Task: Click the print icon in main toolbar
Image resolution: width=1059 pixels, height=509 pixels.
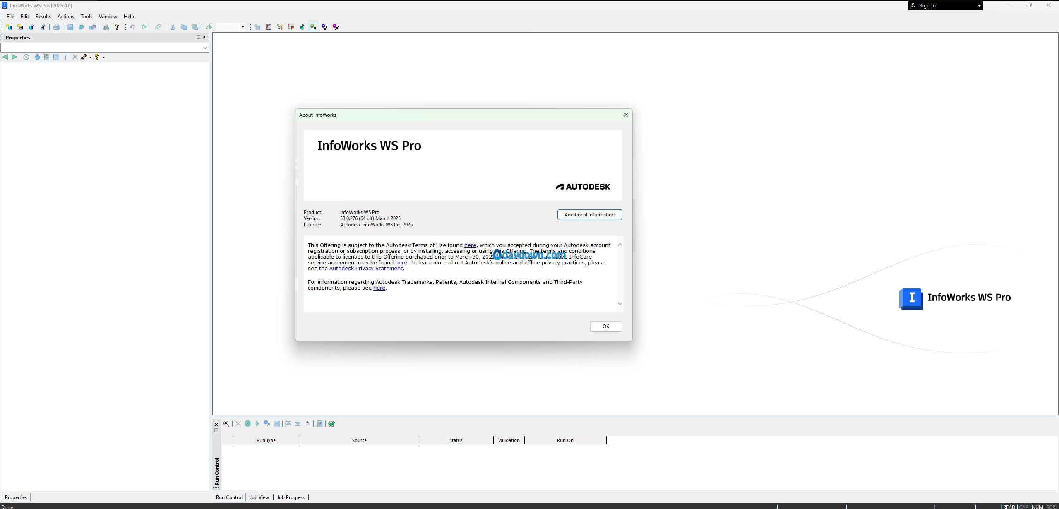Action: [x=56, y=27]
